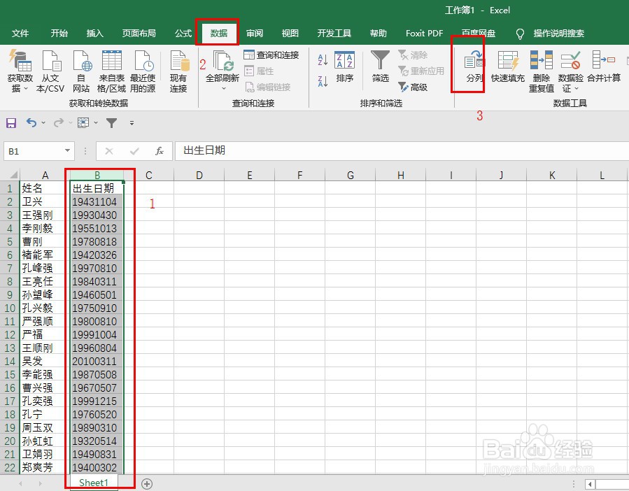Screen dimensions: 629x491
Task: Switch to the 页面布局 tab
Action: click(139, 34)
